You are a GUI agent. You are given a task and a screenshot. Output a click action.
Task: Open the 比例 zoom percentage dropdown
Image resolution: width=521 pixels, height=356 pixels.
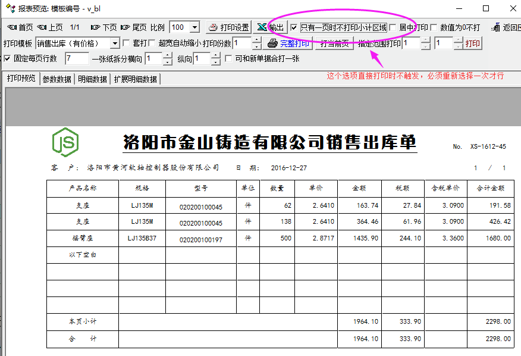pyautogui.click(x=194, y=27)
